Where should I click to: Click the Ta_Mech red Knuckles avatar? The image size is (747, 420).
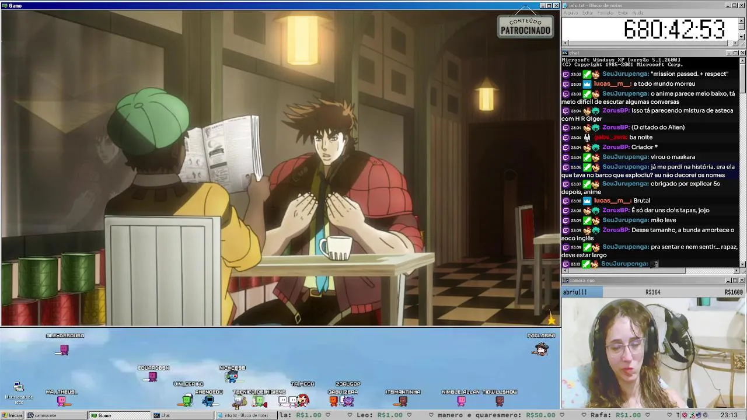pyautogui.click(x=303, y=400)
